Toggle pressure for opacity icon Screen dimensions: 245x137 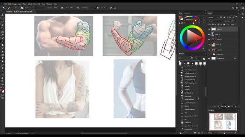(x=62, y=8)
